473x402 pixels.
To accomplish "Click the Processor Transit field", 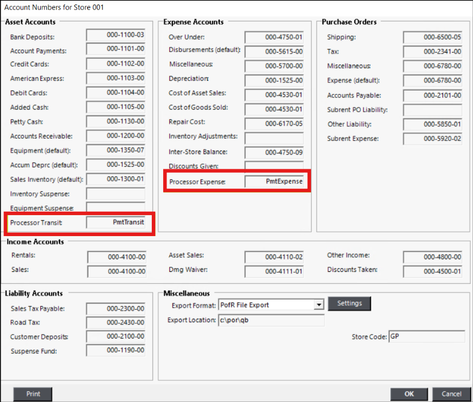I will [116, 223].
